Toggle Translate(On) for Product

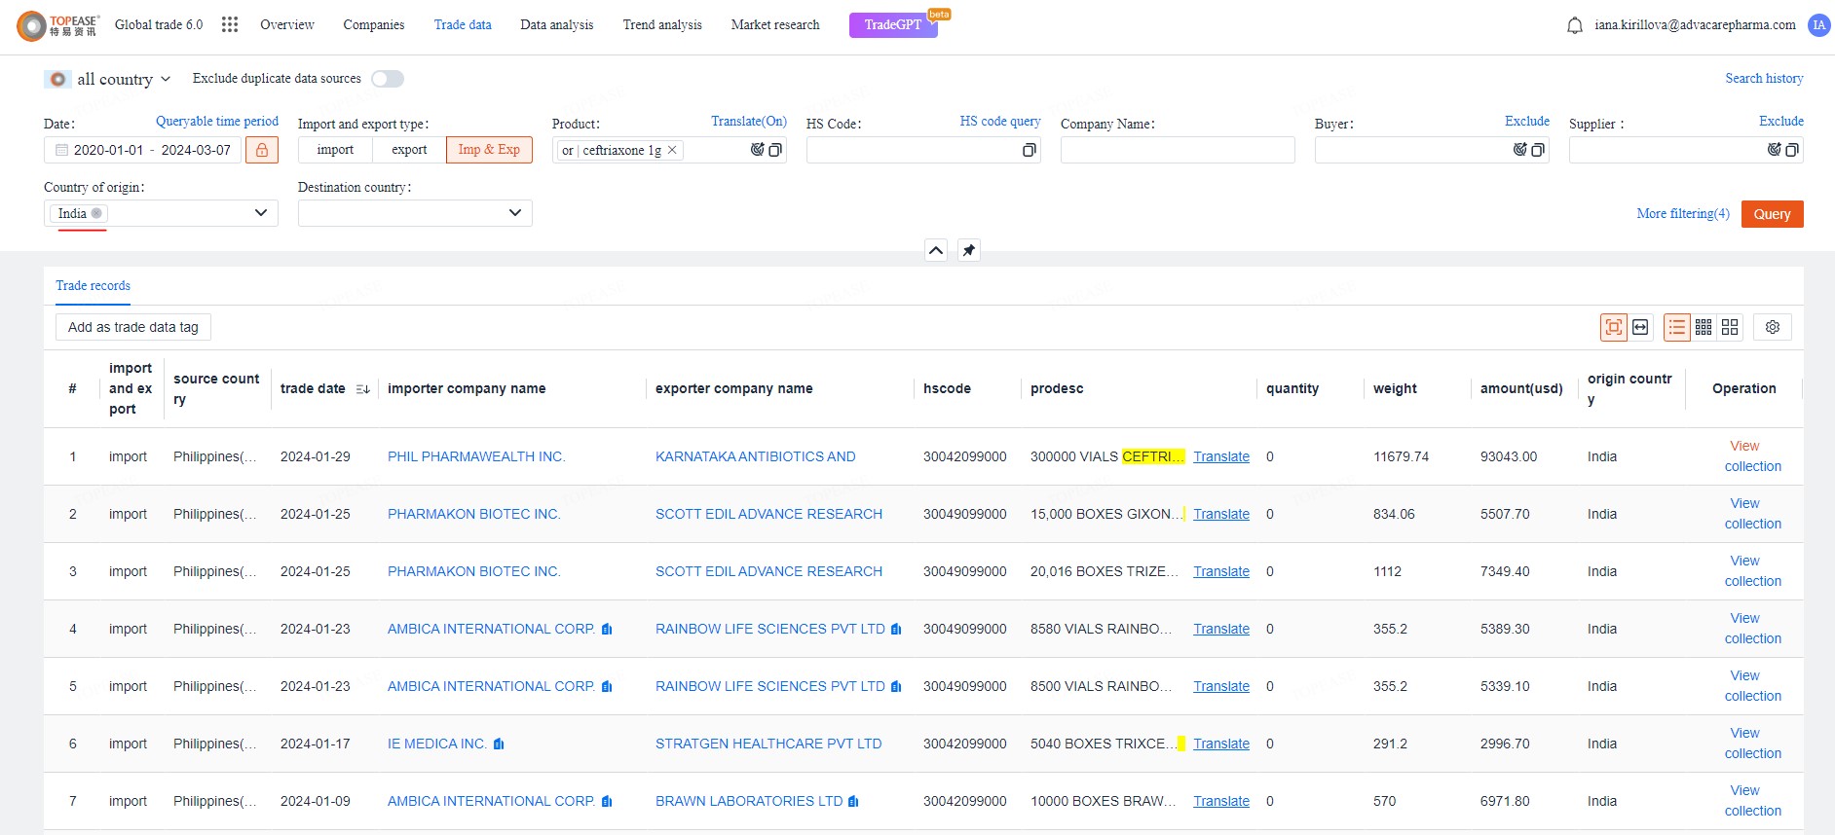(x=748, y=122)
